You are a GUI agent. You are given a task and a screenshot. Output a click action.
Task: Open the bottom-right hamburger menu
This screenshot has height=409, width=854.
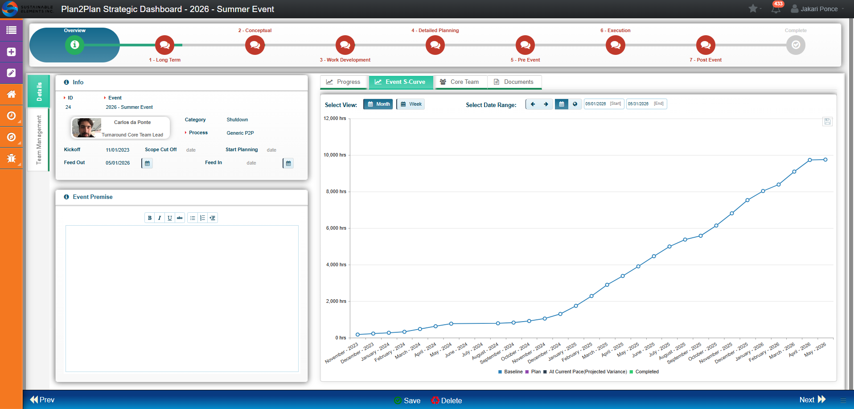pos(843,400)
